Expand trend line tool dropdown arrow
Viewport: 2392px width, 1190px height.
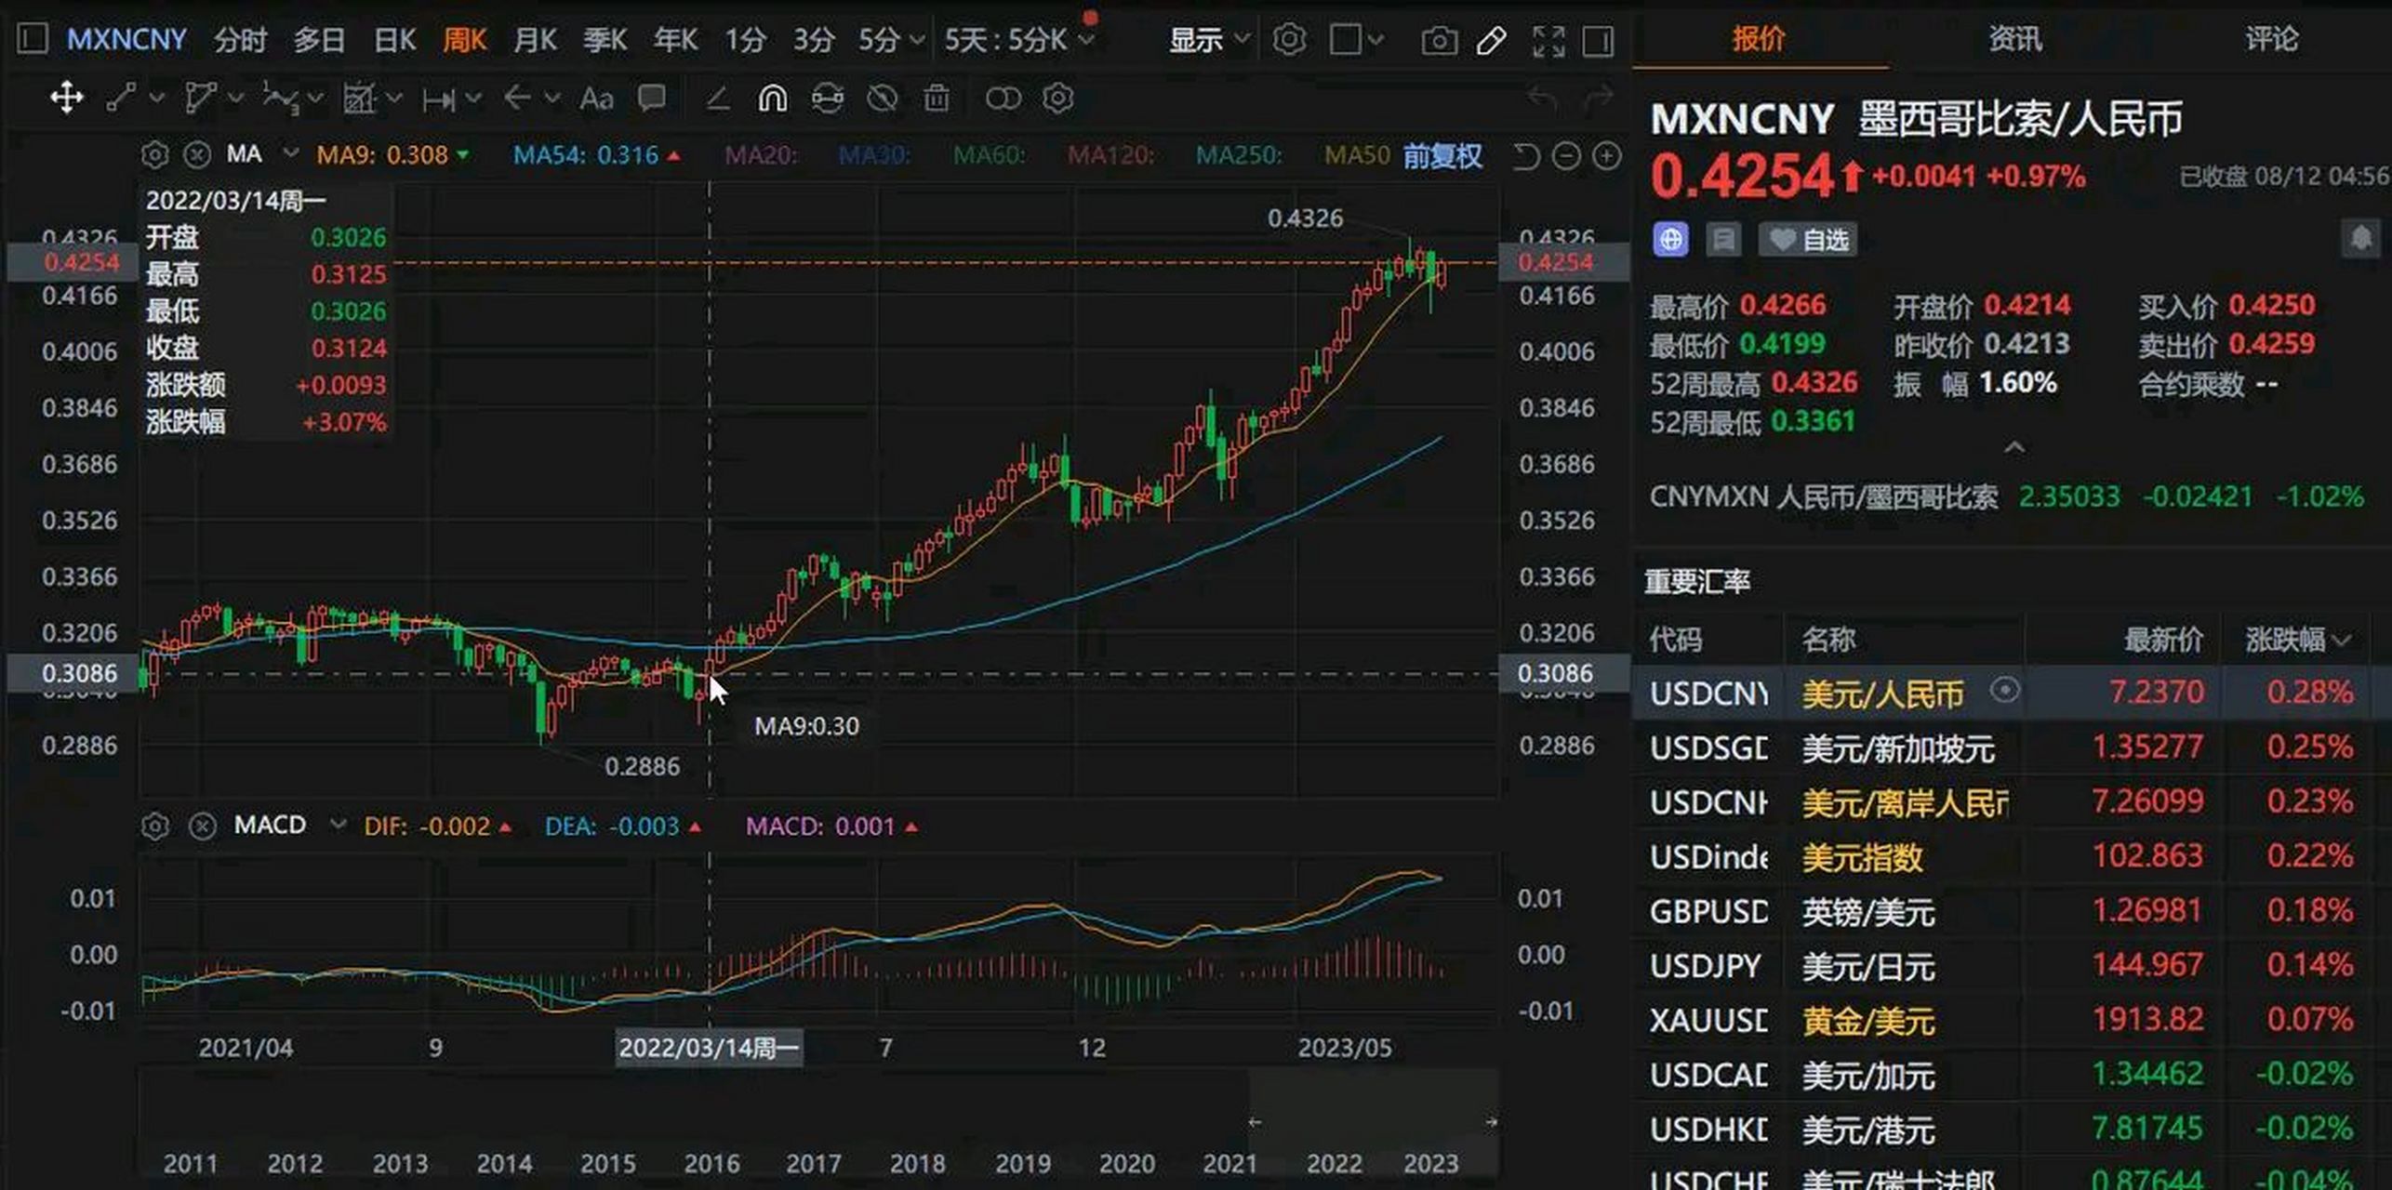point(157,98)
